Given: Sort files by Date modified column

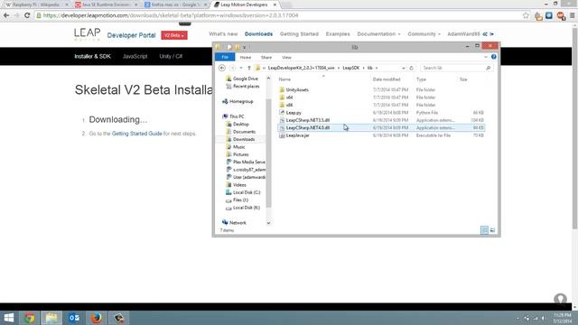Looking at the screenshot, I should tap(387, 79).
